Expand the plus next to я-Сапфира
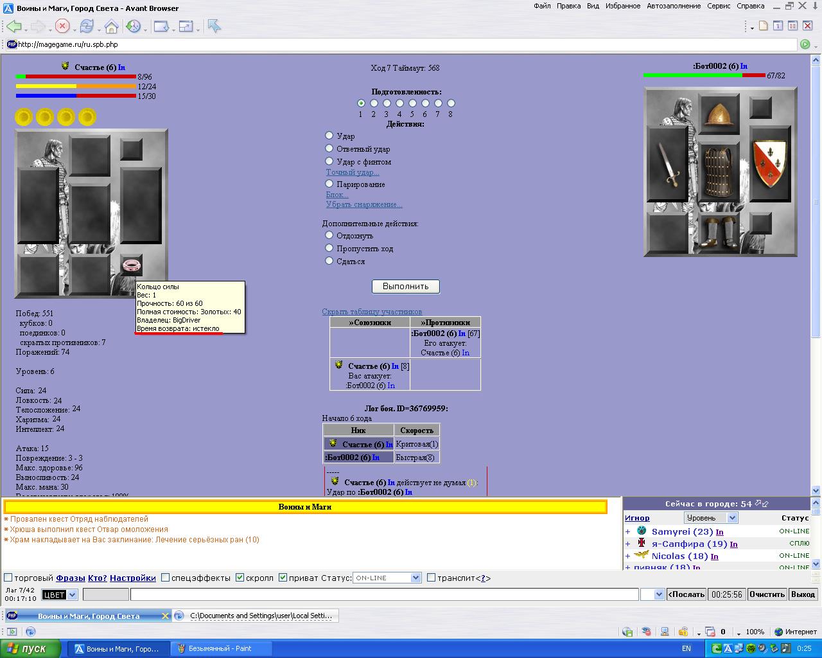This screenshot has width=822, height=658. pyautogui.click(x=628, y=544)
